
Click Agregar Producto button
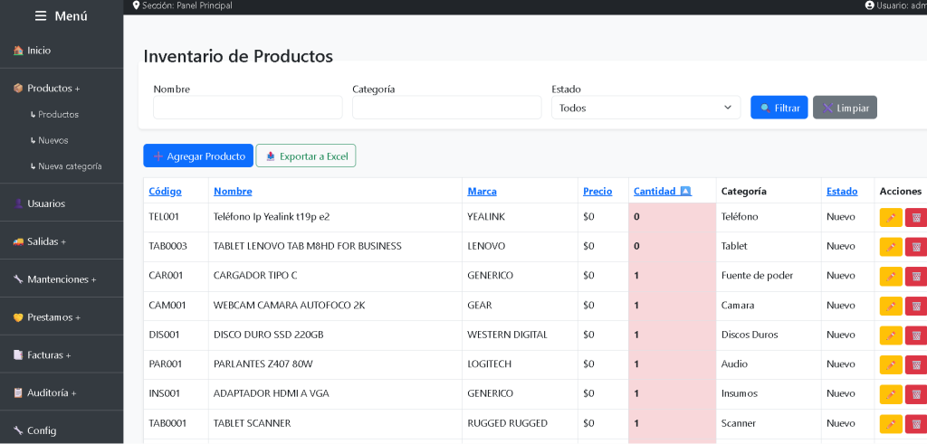tap(198, 156)
